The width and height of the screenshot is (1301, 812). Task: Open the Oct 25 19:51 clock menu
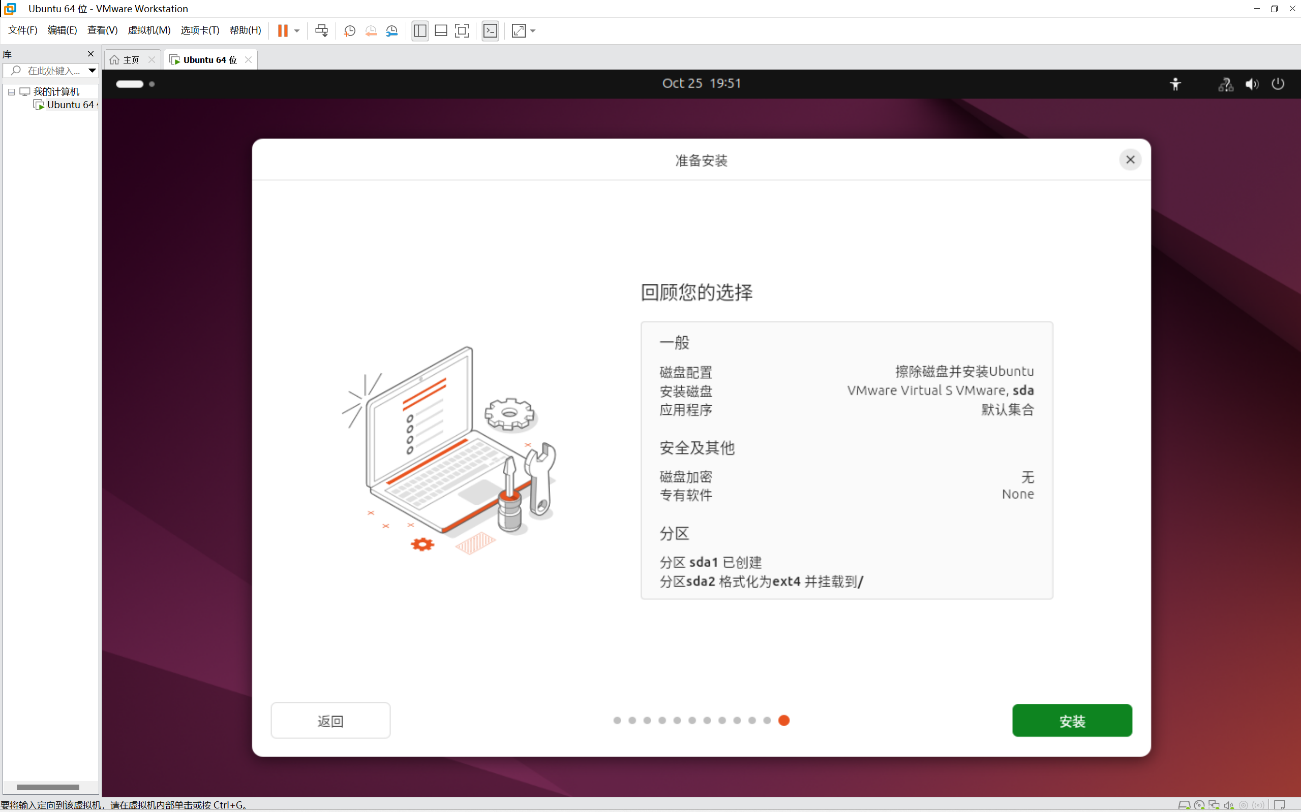click(701, 83)
